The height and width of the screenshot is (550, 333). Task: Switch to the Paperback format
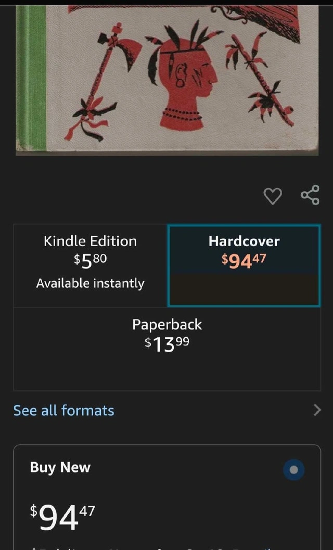click(167, 349)
